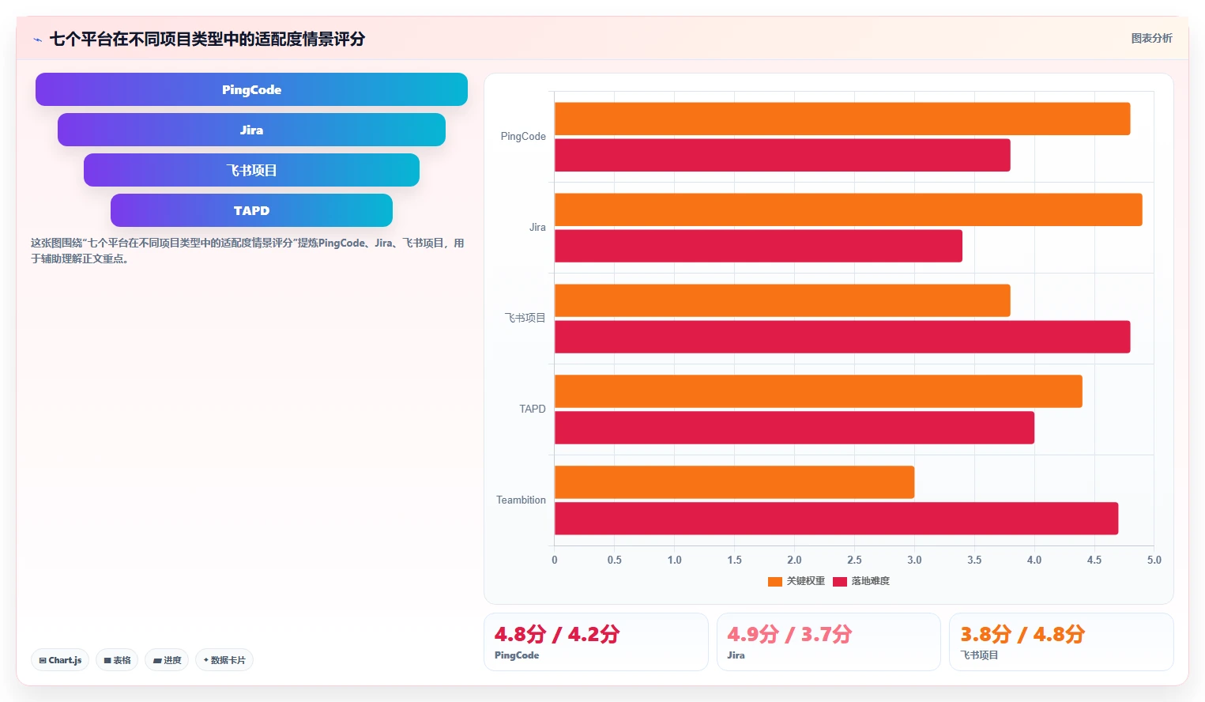
Task: Open the PingCode 4.8分 / 4.2分 card
Action: [x=596, y=642]
